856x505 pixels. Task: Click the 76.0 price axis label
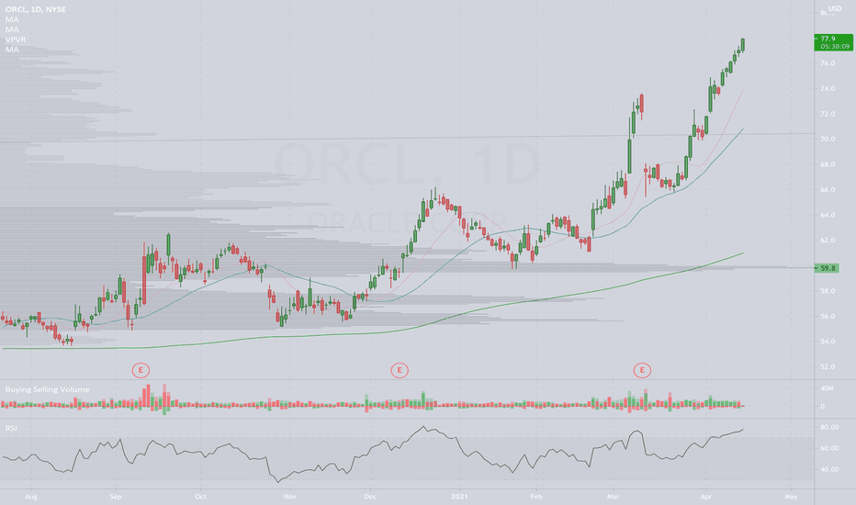(x=828, y=63)
